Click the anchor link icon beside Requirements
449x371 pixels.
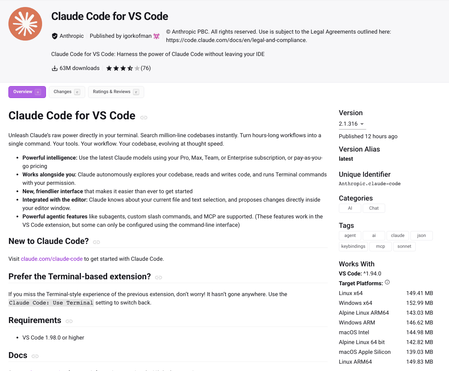(x=69, y=321)
